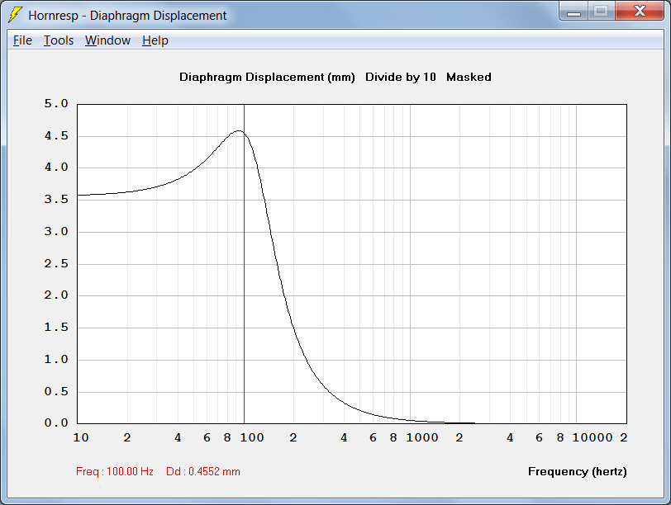Image resolution: width=671 pixels, height=505 pixels.
Task: Click the displacement curve peak
Action: point(239,130)
